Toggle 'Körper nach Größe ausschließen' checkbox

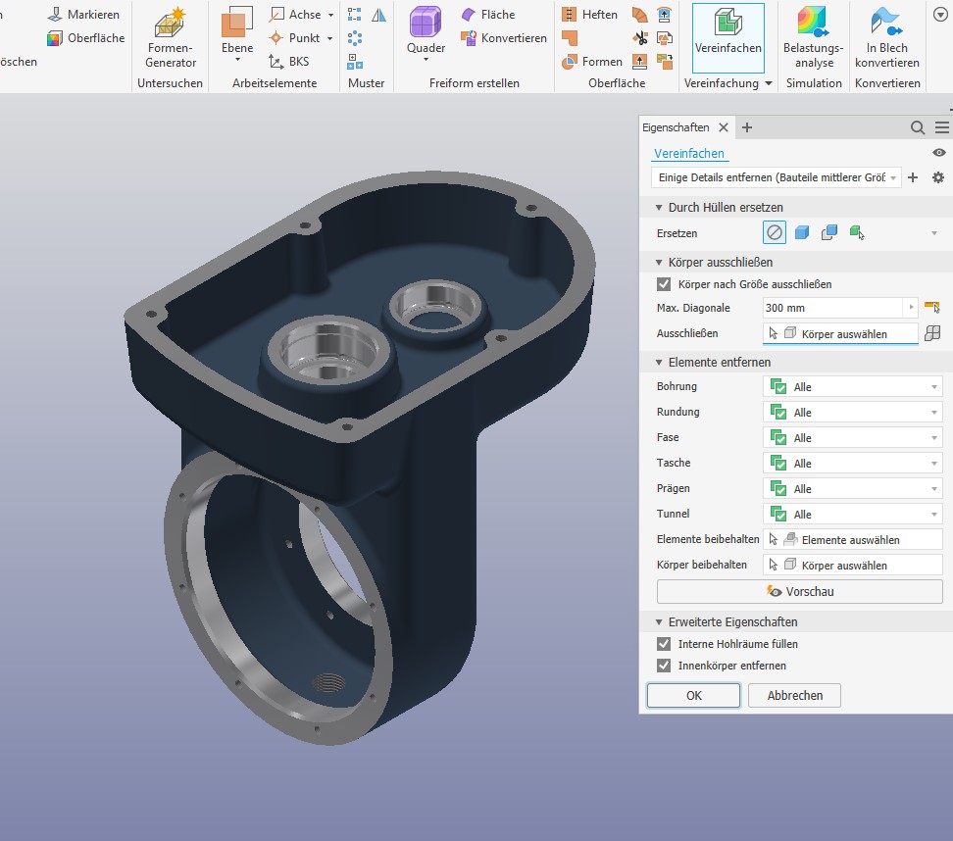coord(665,284)
